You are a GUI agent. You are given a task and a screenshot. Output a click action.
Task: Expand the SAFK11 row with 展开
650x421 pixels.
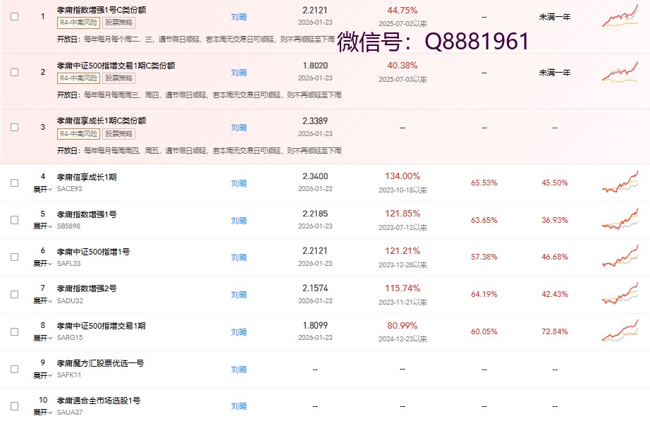click(42, 374)
